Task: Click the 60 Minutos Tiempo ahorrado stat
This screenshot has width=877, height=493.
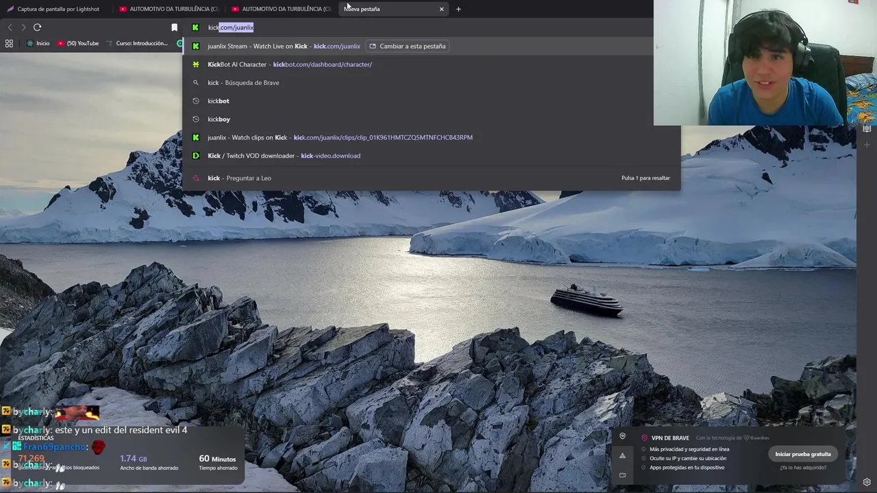Action: tap(218, 462)
